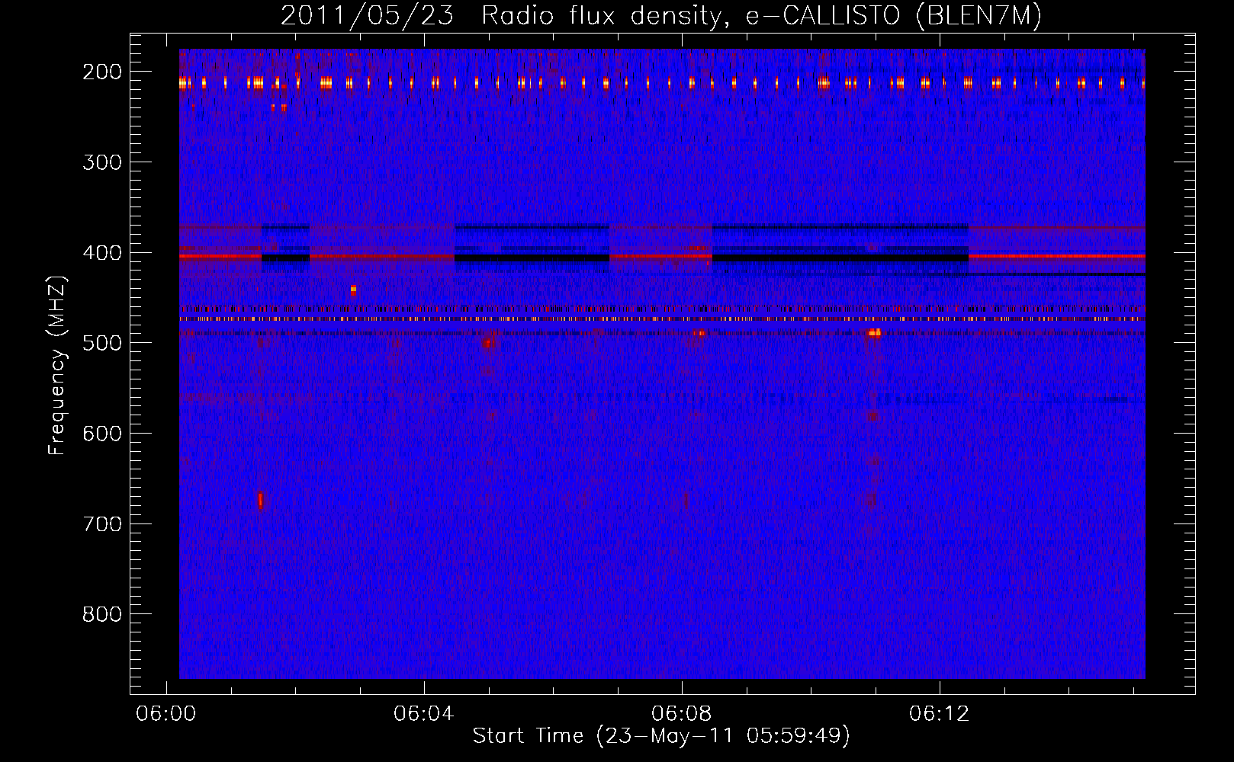Click the 'Frequency (MHZ)' axis label
This screenshot has width=1234, height=762.
pos(57,366)
